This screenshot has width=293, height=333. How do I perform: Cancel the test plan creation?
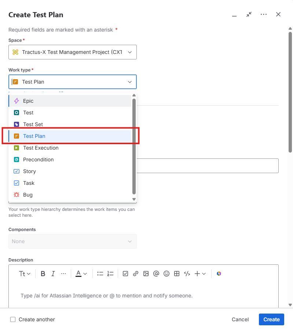click(x=240, y=319)
